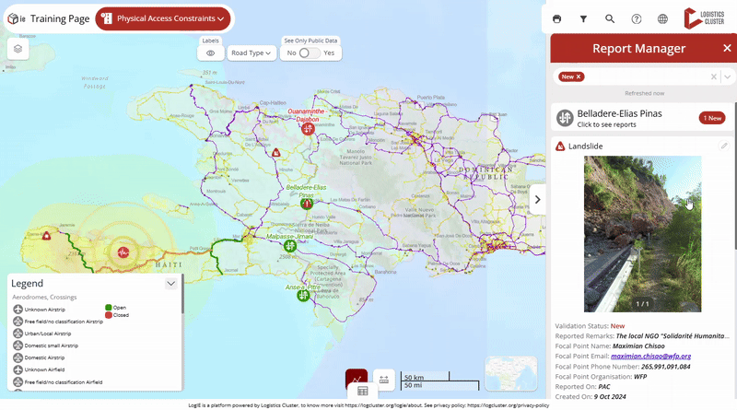Click the Belladere-Elias Pinas card crossing icon
This screenshot has height=410, width=737.
[565, 118]
